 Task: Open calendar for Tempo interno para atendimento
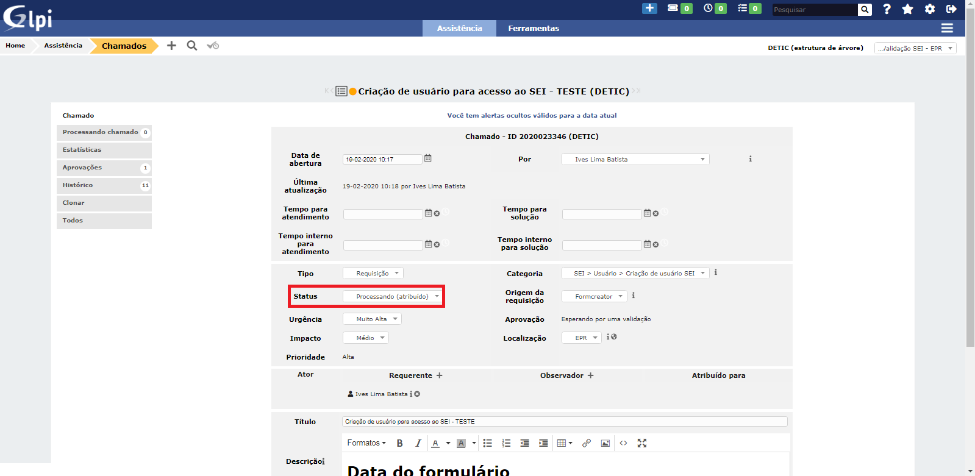(428, 244)
